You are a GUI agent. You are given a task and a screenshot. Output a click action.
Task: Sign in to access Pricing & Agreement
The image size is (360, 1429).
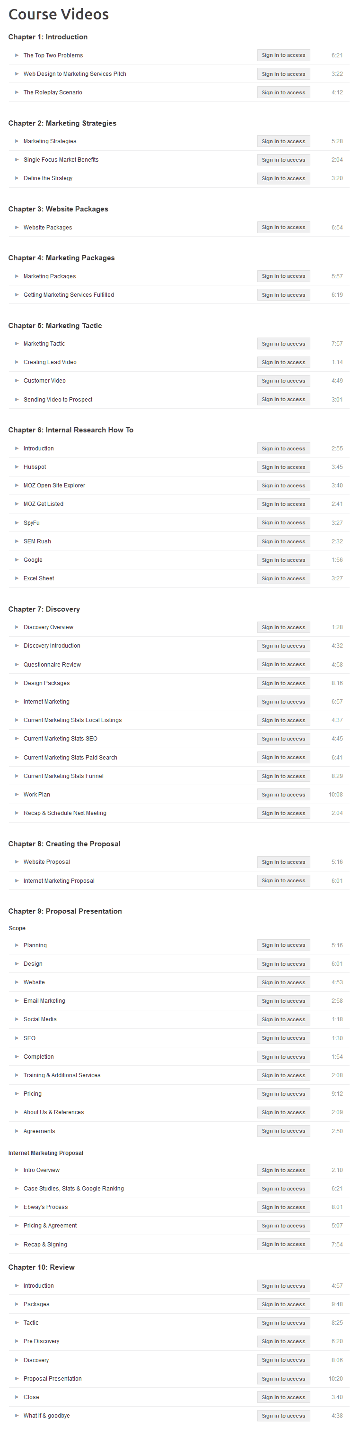pyautogui.click(x=283, y=1226)
